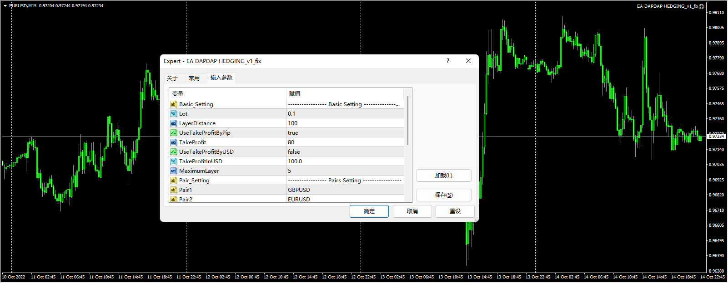Click the TakeProfitInUSD double type icon

pyautogui.click(x=173, y=161)
